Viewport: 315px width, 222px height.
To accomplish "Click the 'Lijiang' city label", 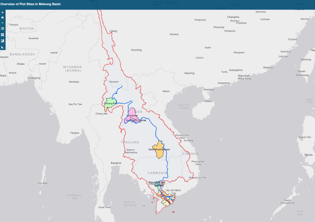I will click(113, 31).
